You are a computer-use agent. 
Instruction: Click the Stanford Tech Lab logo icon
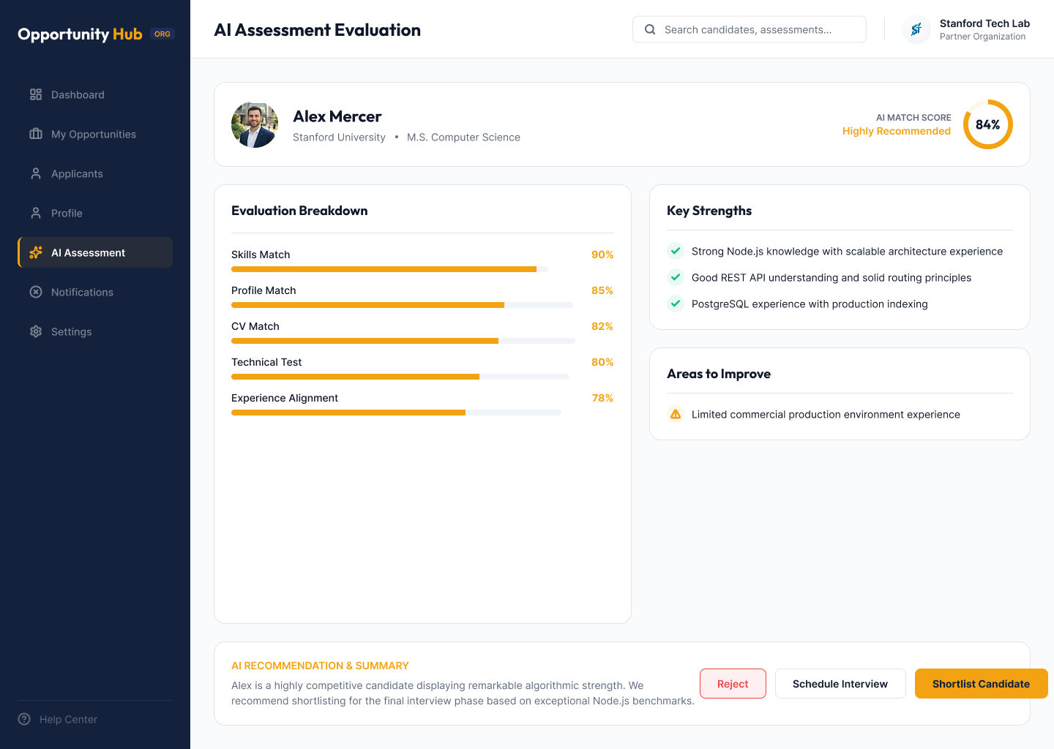916,29
